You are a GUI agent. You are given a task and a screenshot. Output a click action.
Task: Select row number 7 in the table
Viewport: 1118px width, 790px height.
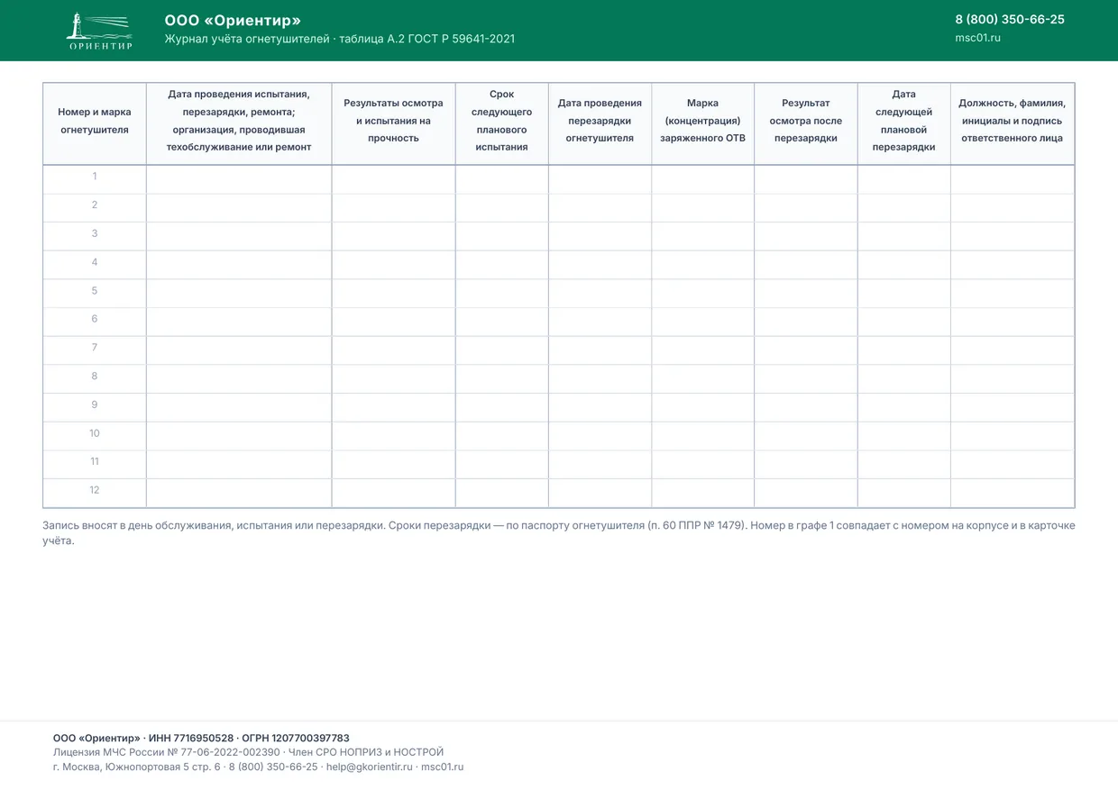(559, 350)
